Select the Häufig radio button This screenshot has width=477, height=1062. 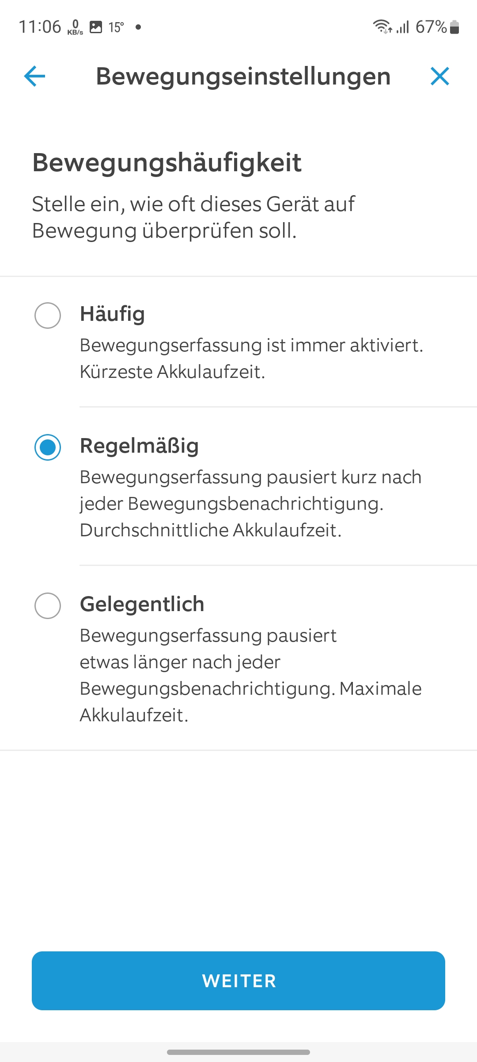tap(48, 315)
